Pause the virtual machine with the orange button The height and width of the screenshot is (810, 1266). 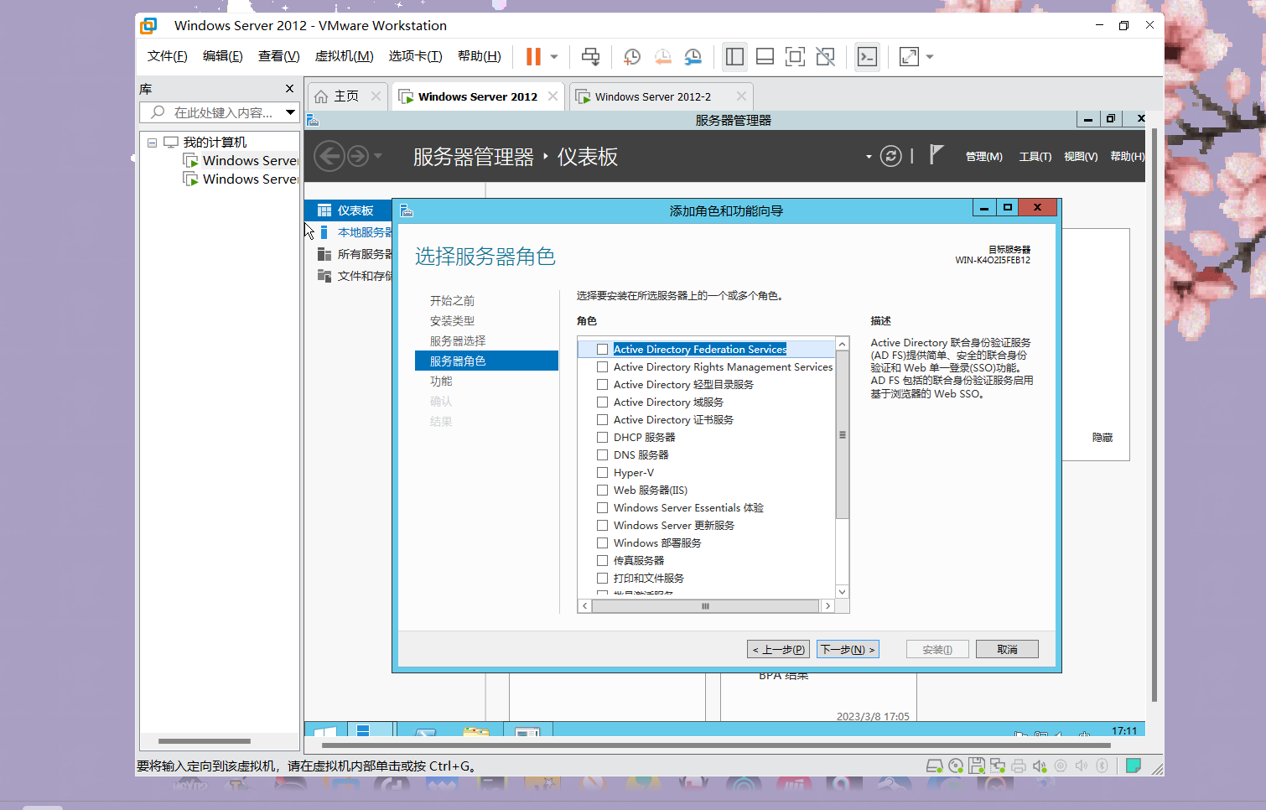(x=533, y=56)
